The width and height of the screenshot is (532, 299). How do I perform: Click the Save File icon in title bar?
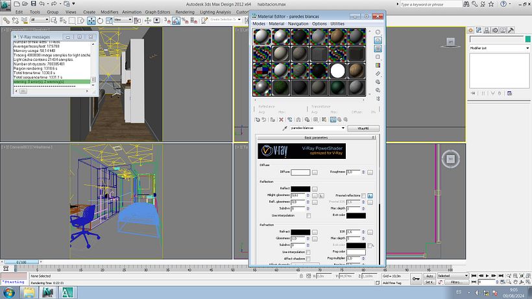[x=33, y=4]
